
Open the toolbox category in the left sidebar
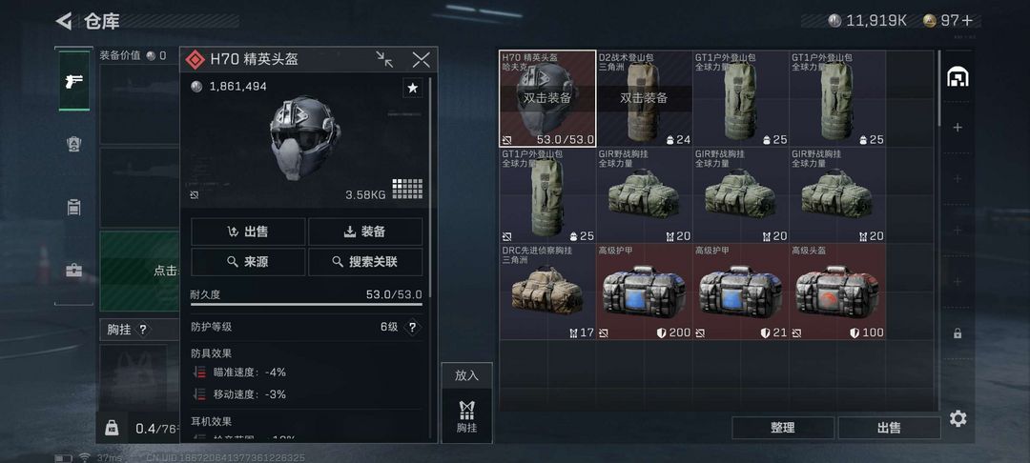pyautogui.click(x=74, y=270)
